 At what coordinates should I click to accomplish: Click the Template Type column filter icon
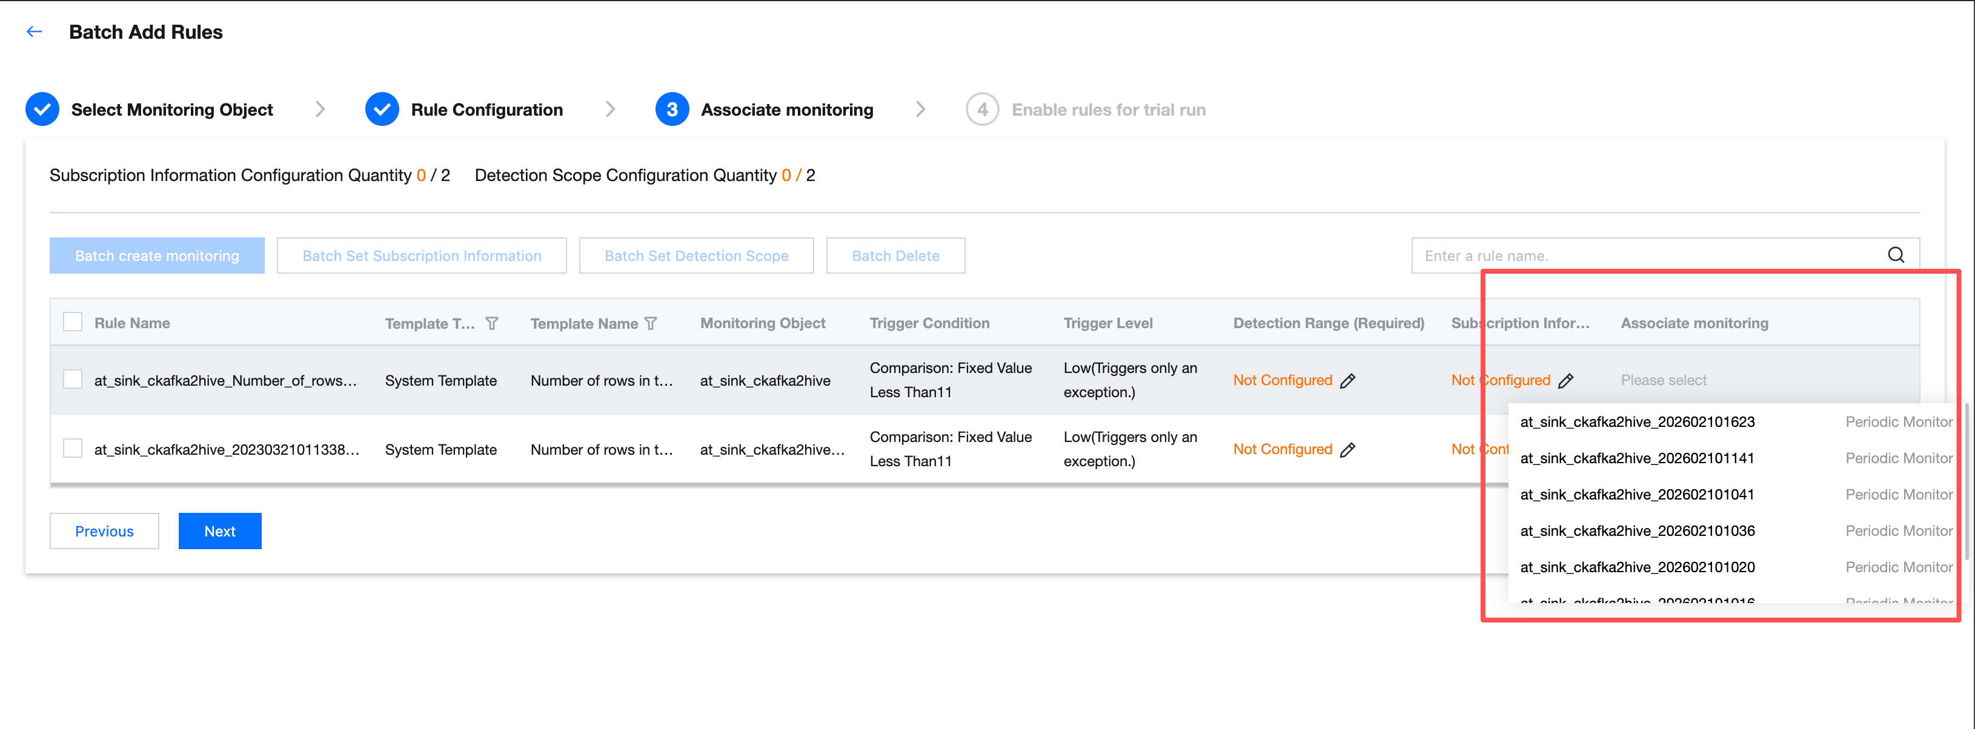pos(492,323)
